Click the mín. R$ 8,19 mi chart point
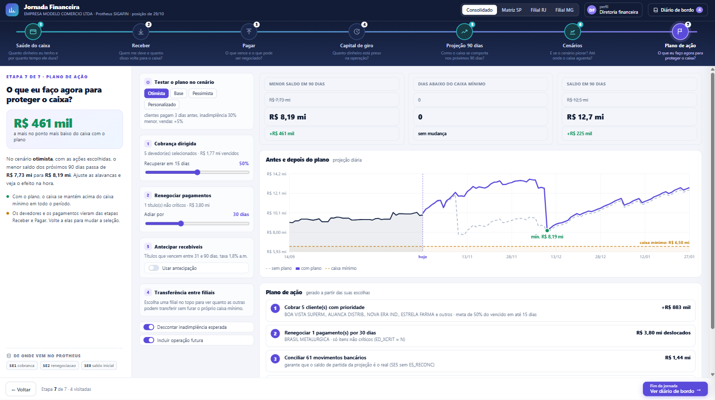 [x=547, y=230]
